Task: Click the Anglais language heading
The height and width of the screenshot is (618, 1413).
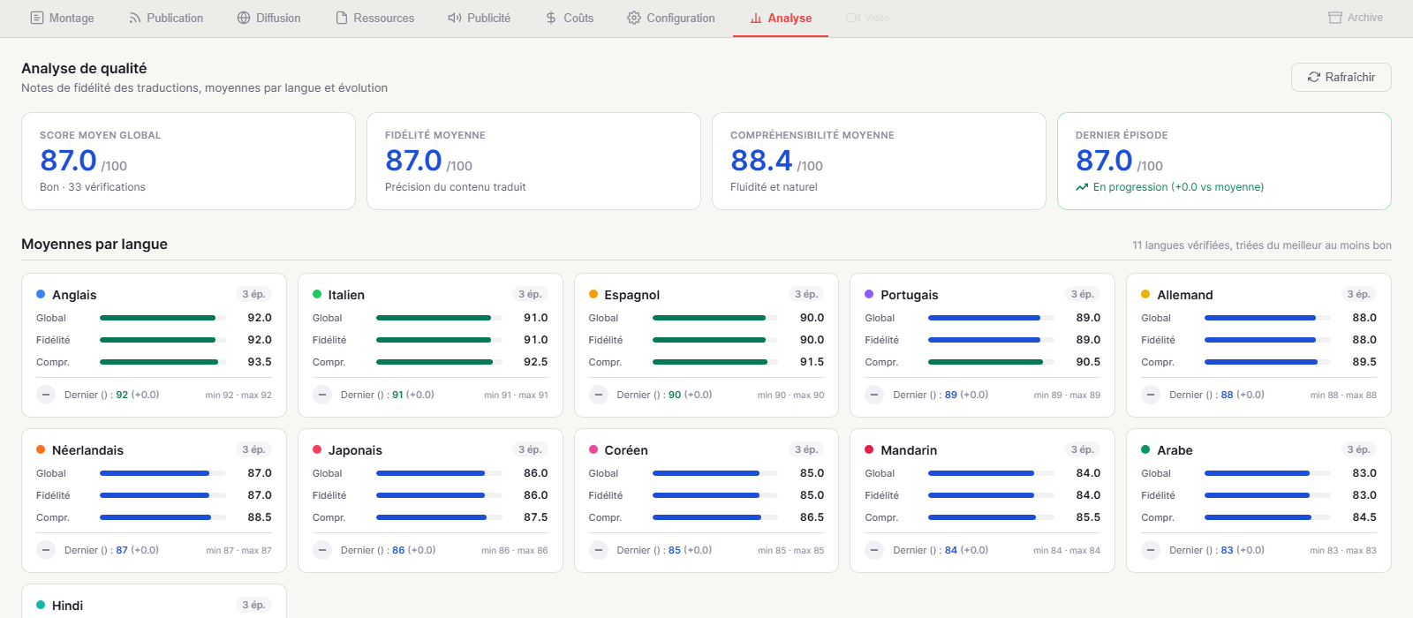Action: pyautogui.click(x=74, y=295)
